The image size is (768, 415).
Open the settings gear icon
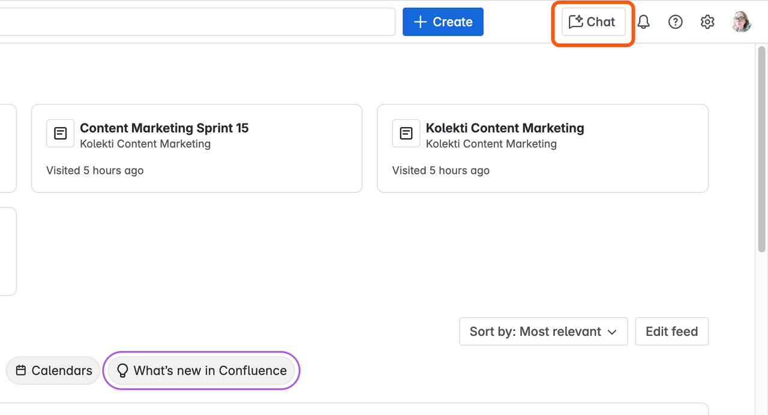[707, 22]
